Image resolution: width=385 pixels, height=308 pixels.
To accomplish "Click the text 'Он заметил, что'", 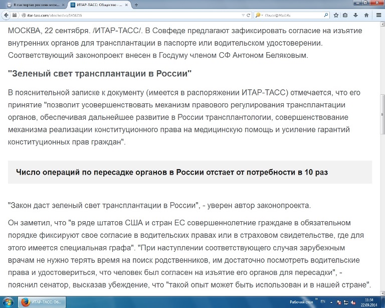I will tap(37, 223).
